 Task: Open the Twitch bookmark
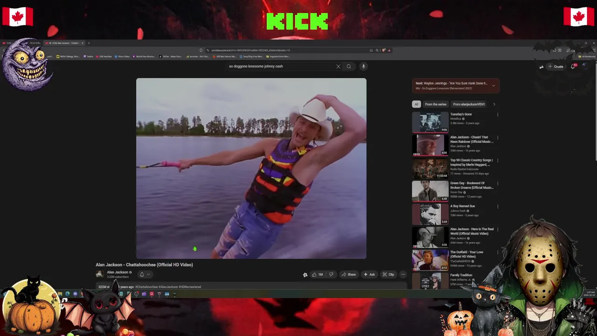click(89, 56)
